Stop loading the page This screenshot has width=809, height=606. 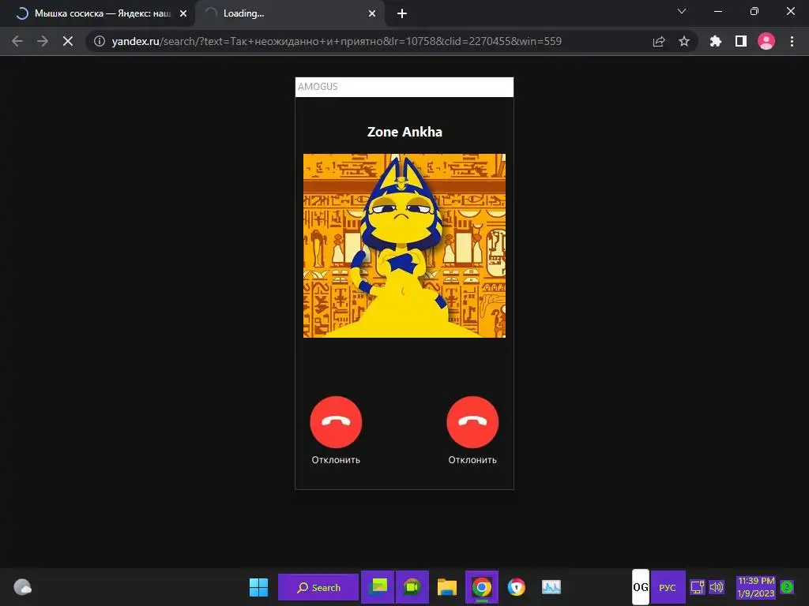pos(68,41)
